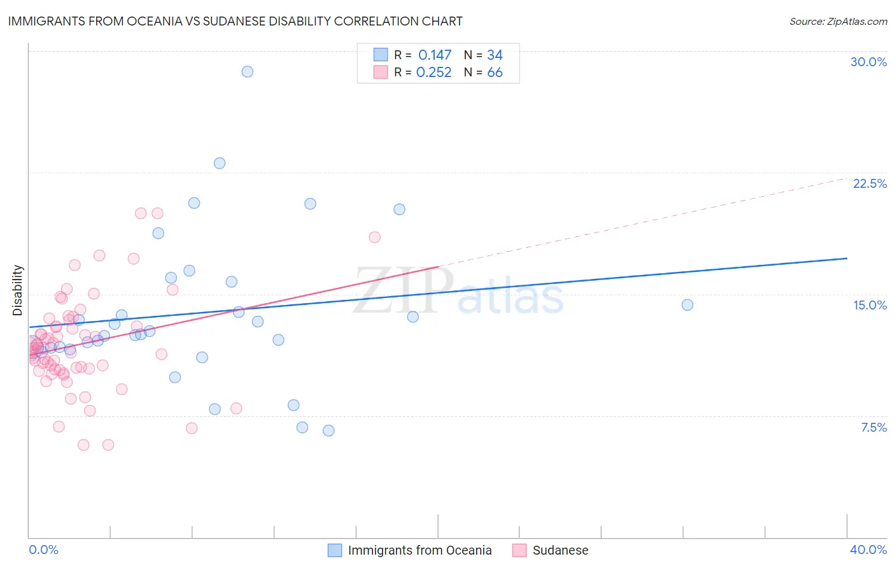Click the 0.0% x-axis label

click(44, 550)
